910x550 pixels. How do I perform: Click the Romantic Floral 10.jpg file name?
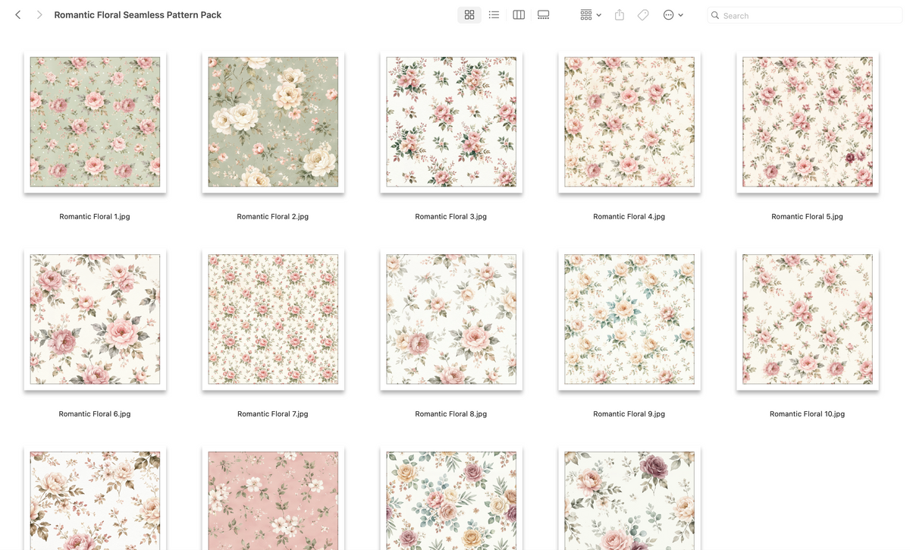808,414
